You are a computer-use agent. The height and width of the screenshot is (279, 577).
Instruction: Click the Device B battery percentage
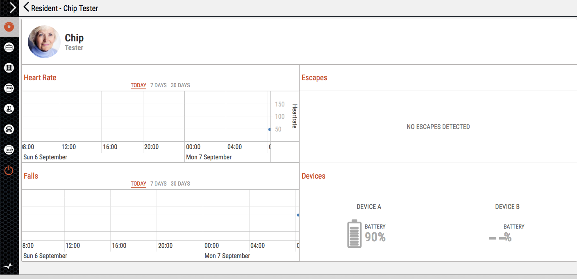500,237
